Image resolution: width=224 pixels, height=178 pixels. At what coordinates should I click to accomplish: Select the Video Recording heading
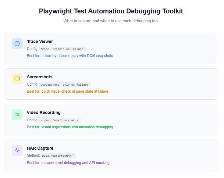coord(44,112)
